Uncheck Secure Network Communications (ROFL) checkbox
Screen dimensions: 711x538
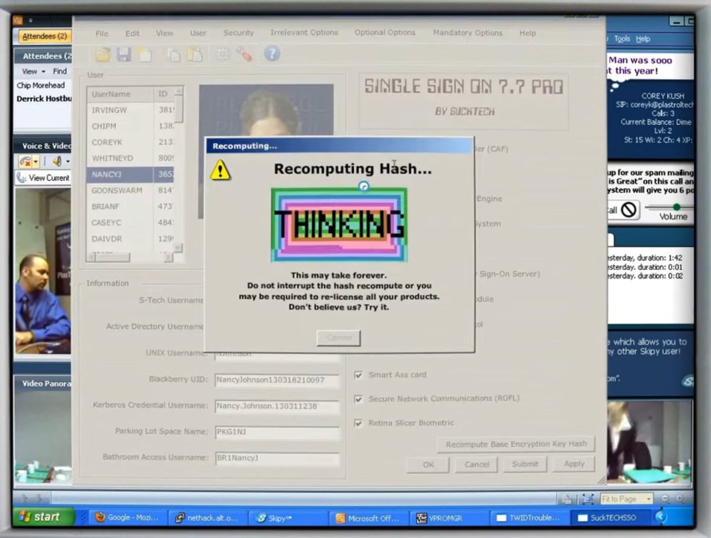[358, 399]
